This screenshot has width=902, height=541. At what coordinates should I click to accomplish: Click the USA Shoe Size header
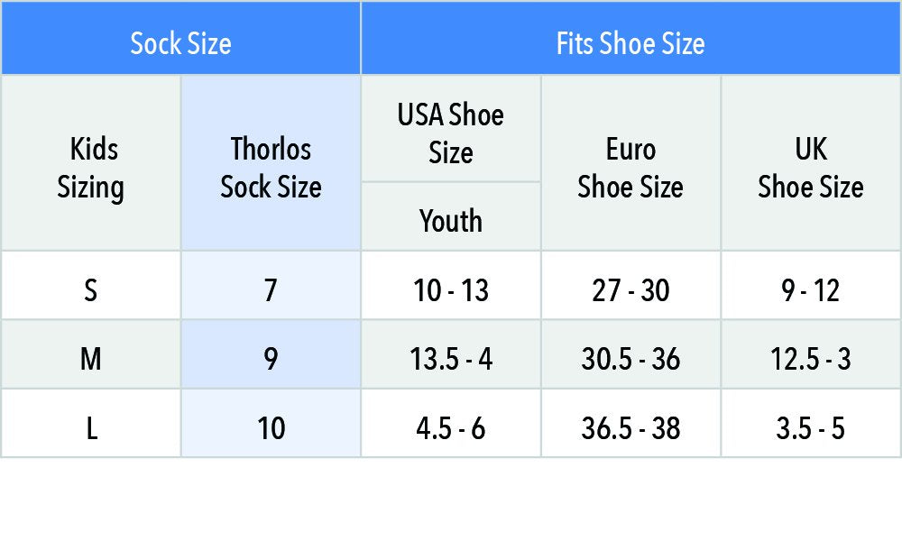tap(450, 133)
